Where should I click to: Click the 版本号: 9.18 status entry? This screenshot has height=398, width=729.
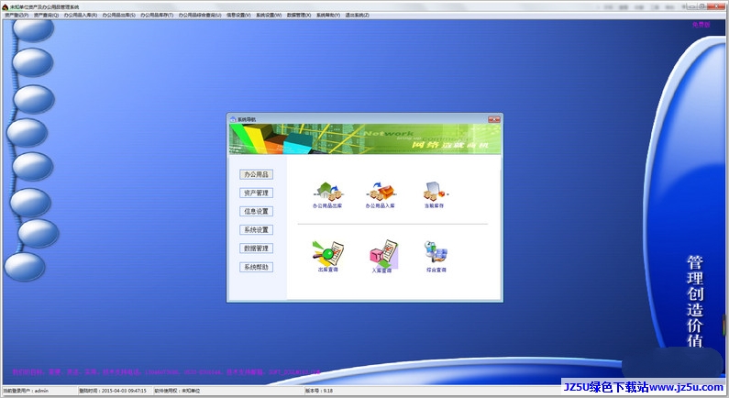[319, 391]
